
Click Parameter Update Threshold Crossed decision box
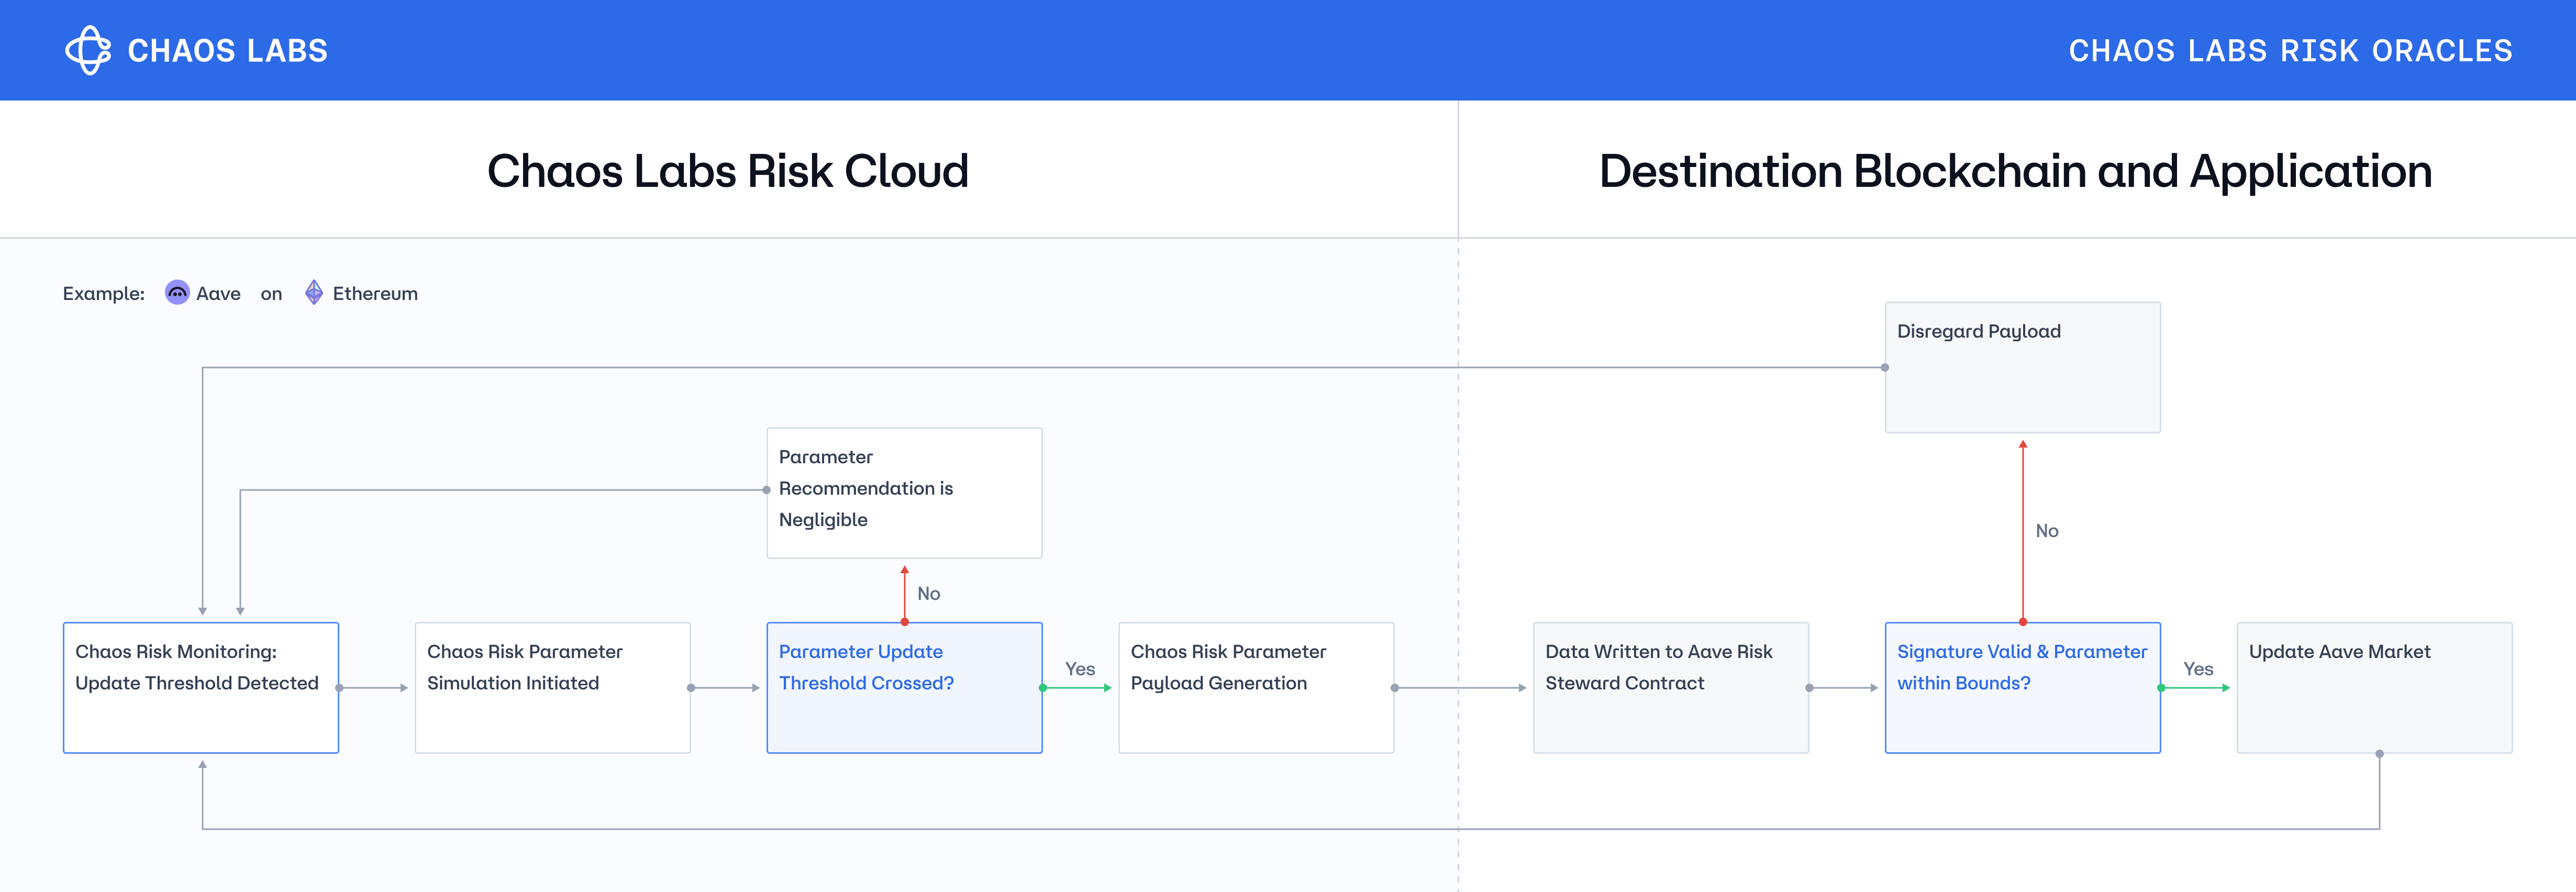click(x=905, y=688)
